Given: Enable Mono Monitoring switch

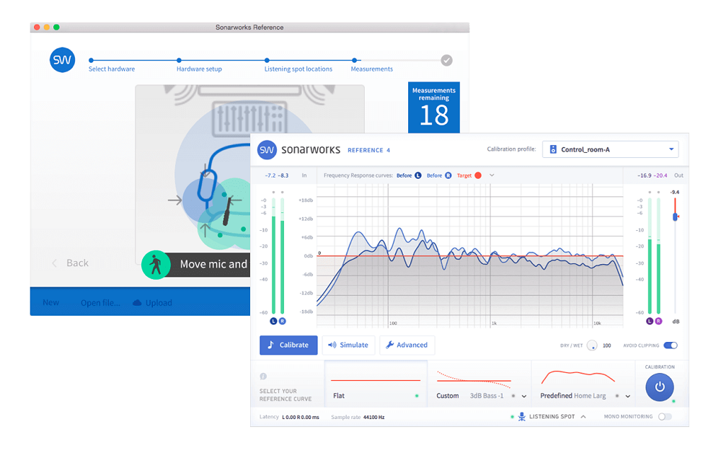Looking at the screenshot, I should [664, 417].
